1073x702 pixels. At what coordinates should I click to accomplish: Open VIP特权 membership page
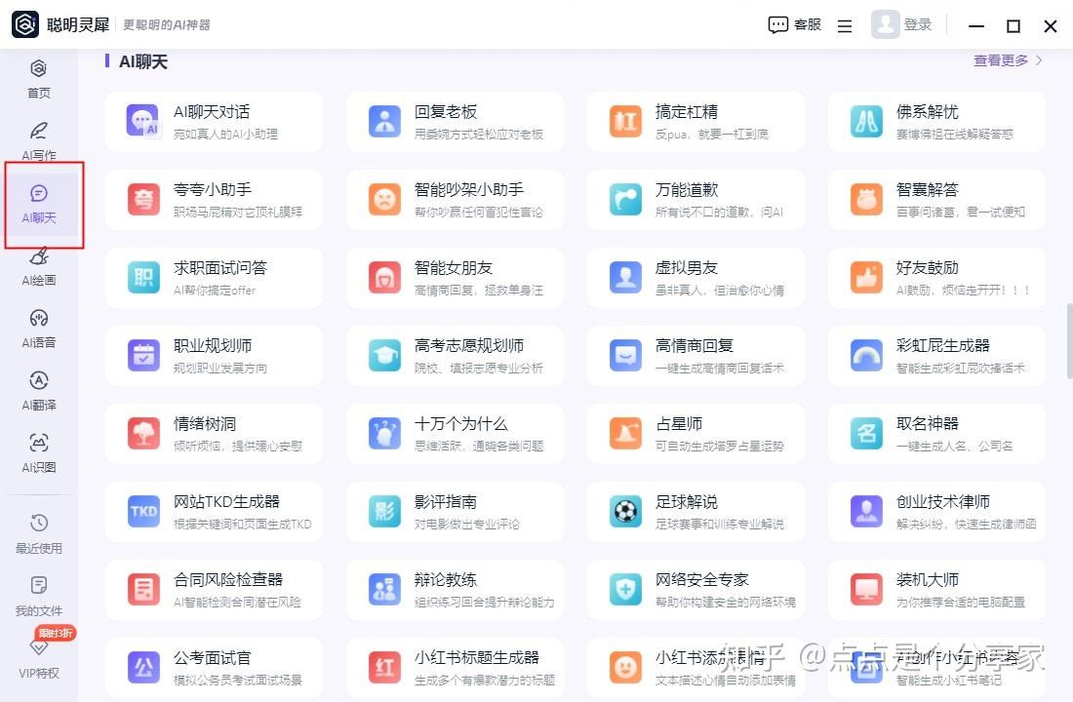37,659
